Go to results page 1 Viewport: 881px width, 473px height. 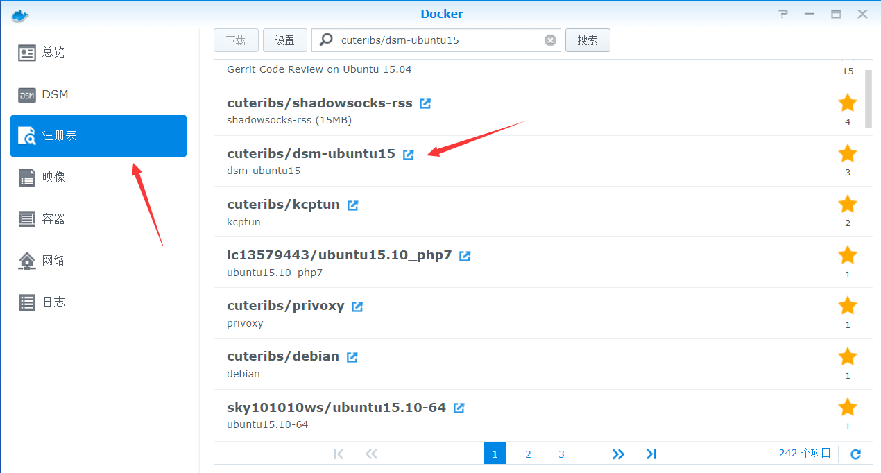495,454
